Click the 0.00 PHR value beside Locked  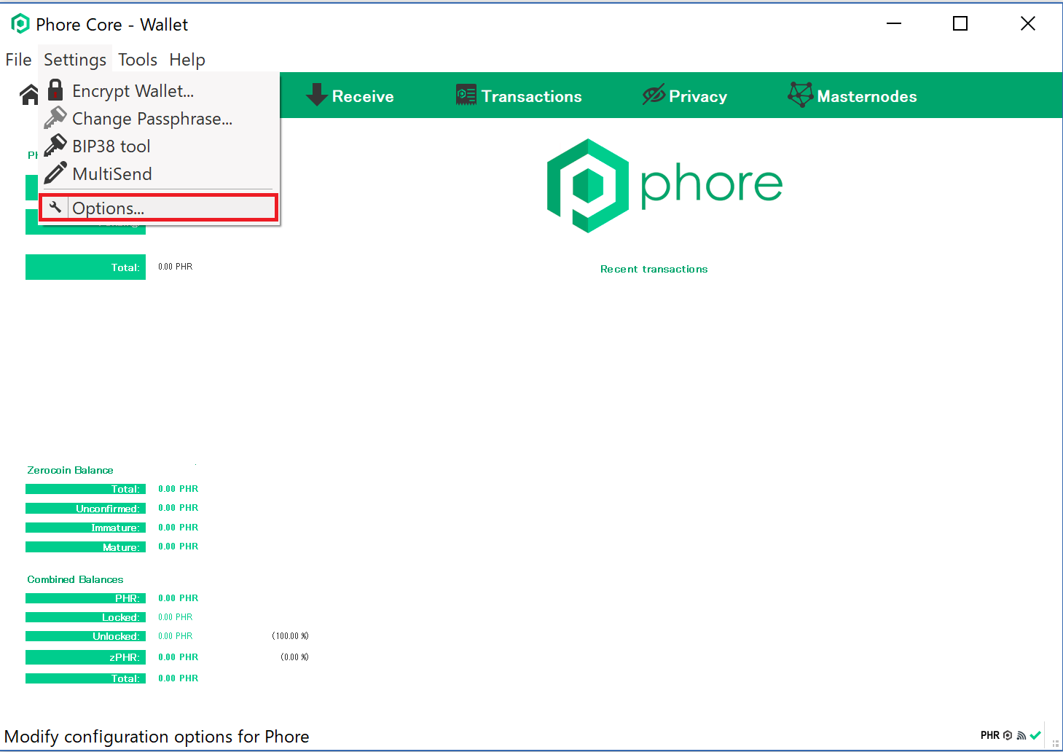(176, 617)
